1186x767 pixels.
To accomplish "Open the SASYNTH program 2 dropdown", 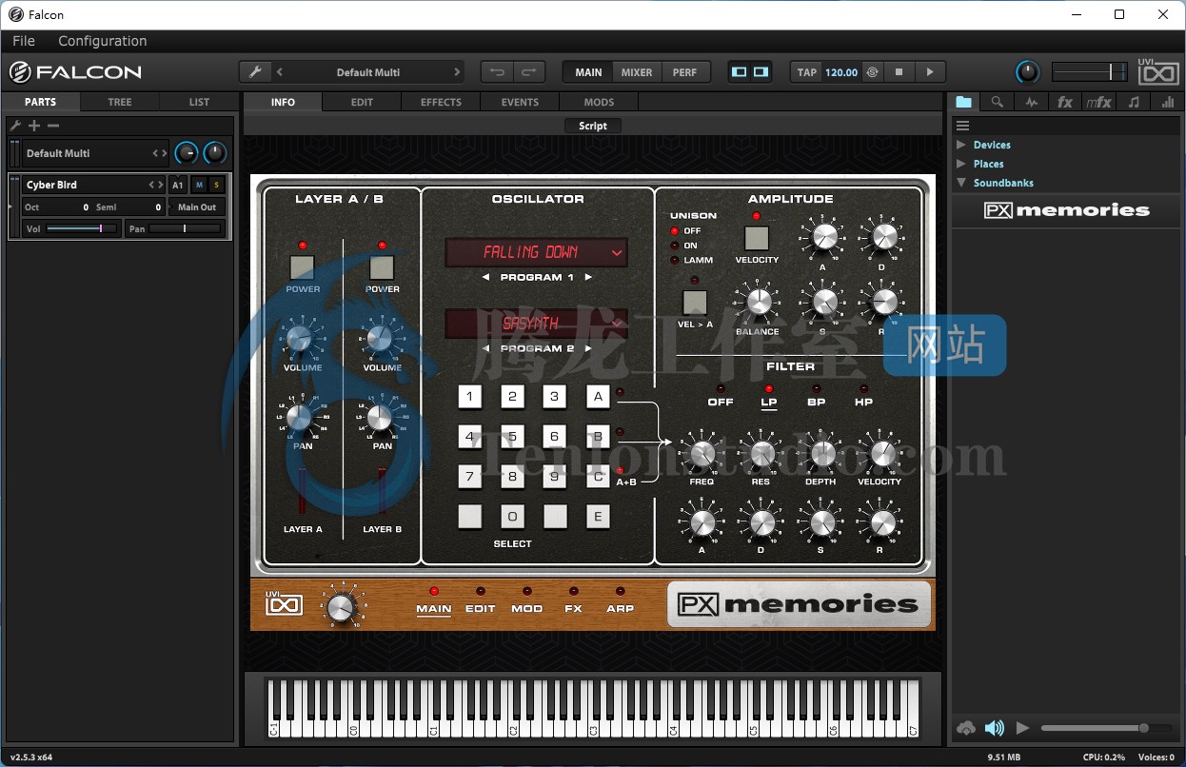I will tap(536, 324).
